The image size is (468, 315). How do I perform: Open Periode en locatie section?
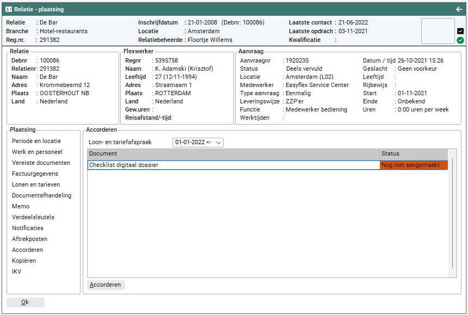point(36,141)
